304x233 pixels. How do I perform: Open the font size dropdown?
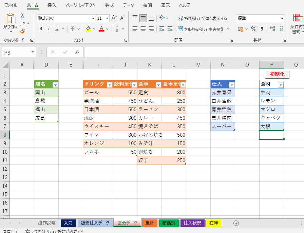(x=107, y=18)
